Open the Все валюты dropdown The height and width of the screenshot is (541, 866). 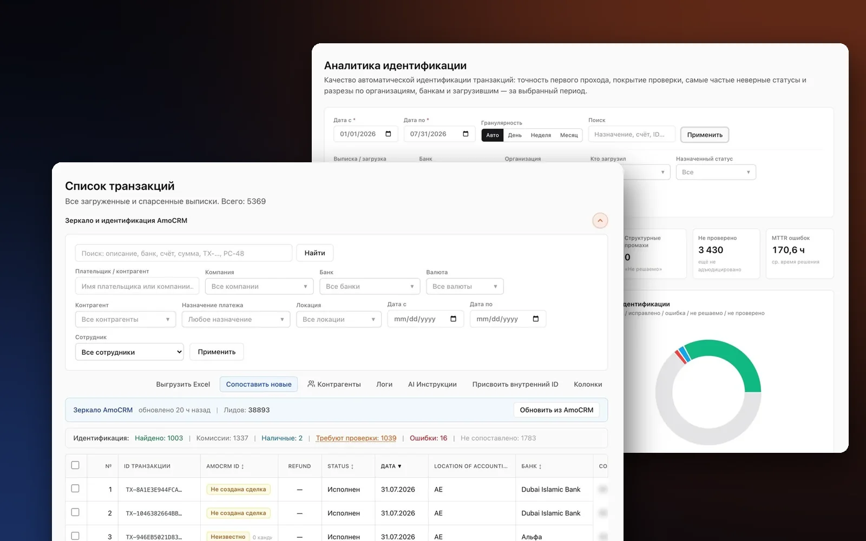[465, 286]
